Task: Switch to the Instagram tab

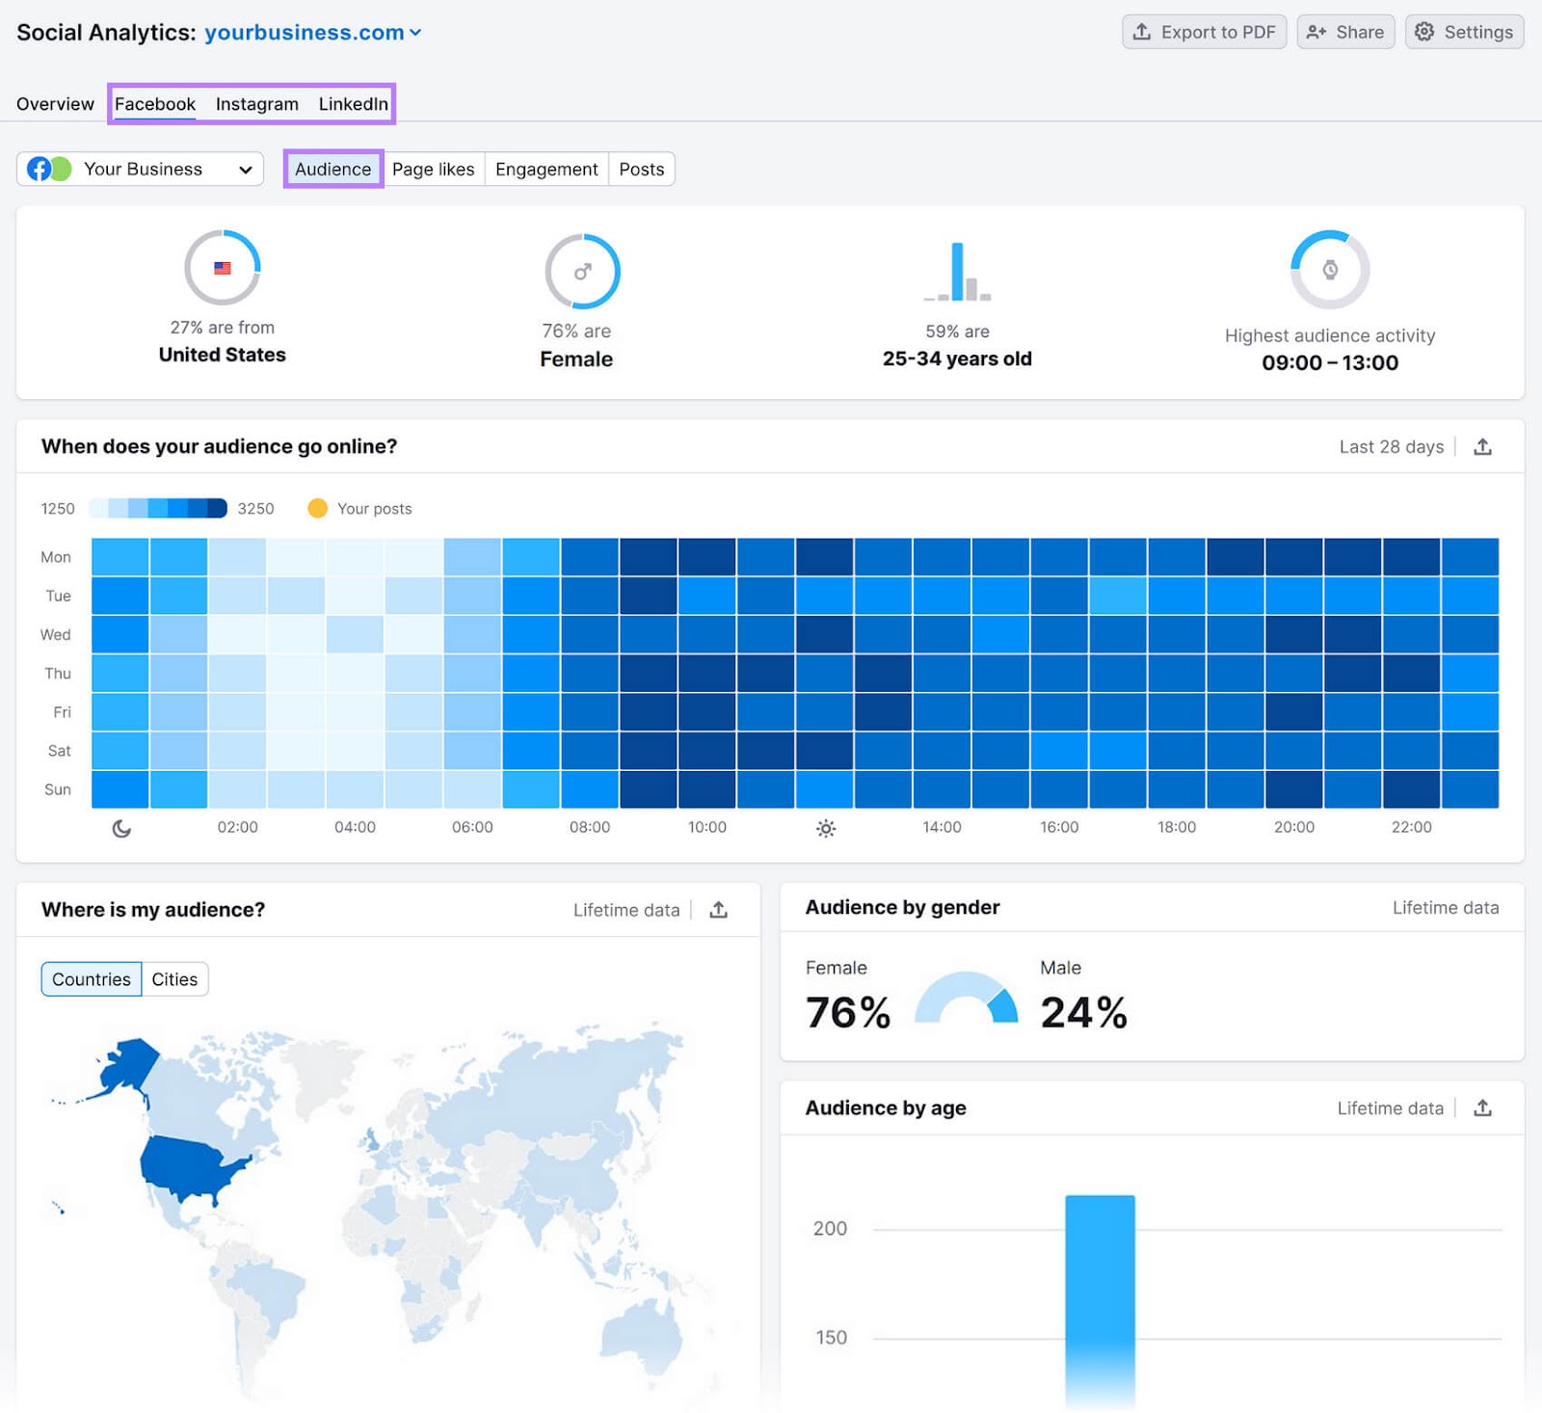Action: point(256,103)
